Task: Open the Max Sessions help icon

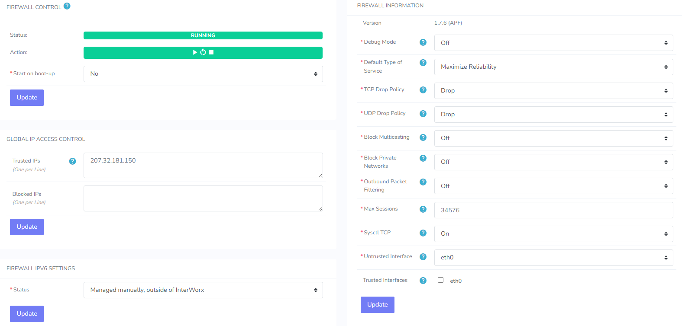Action: point(423,209)
